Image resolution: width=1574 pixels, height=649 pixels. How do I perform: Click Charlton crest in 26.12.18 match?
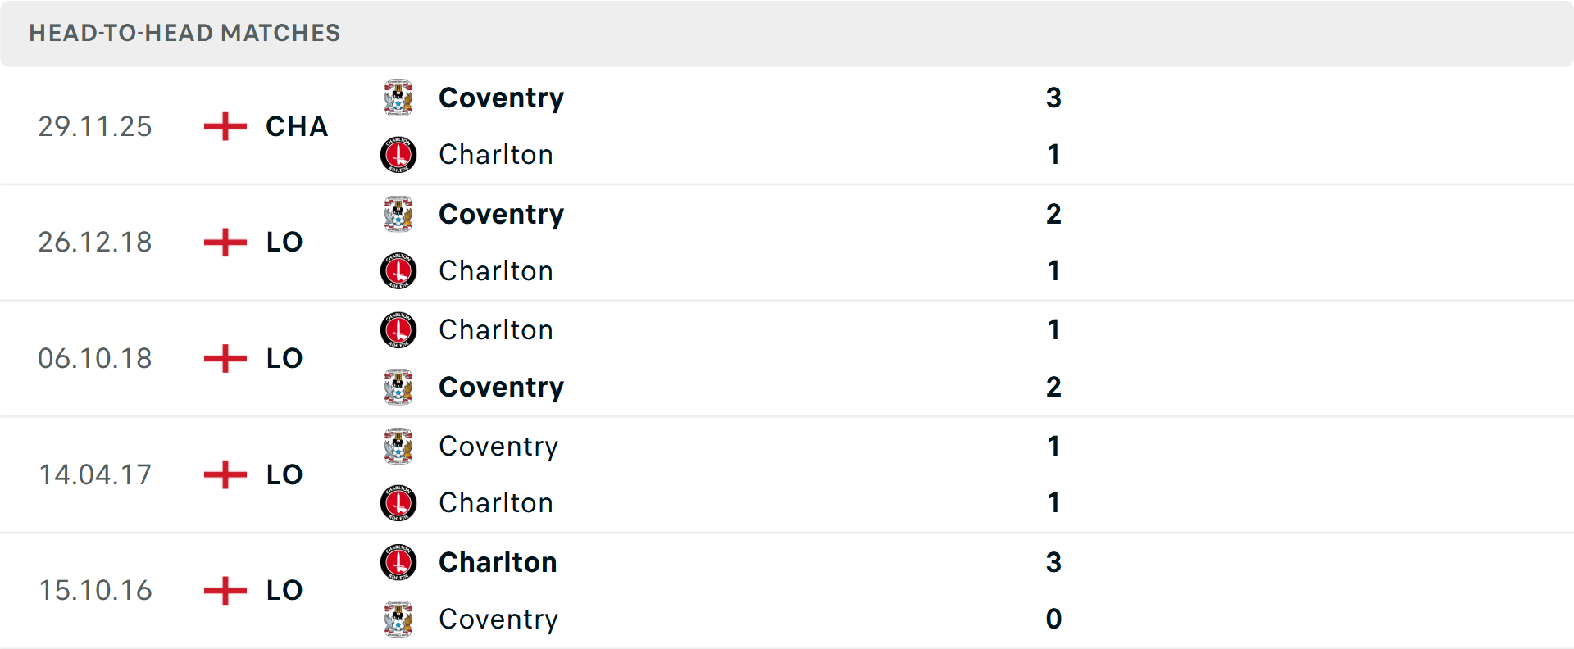[398, 271]
